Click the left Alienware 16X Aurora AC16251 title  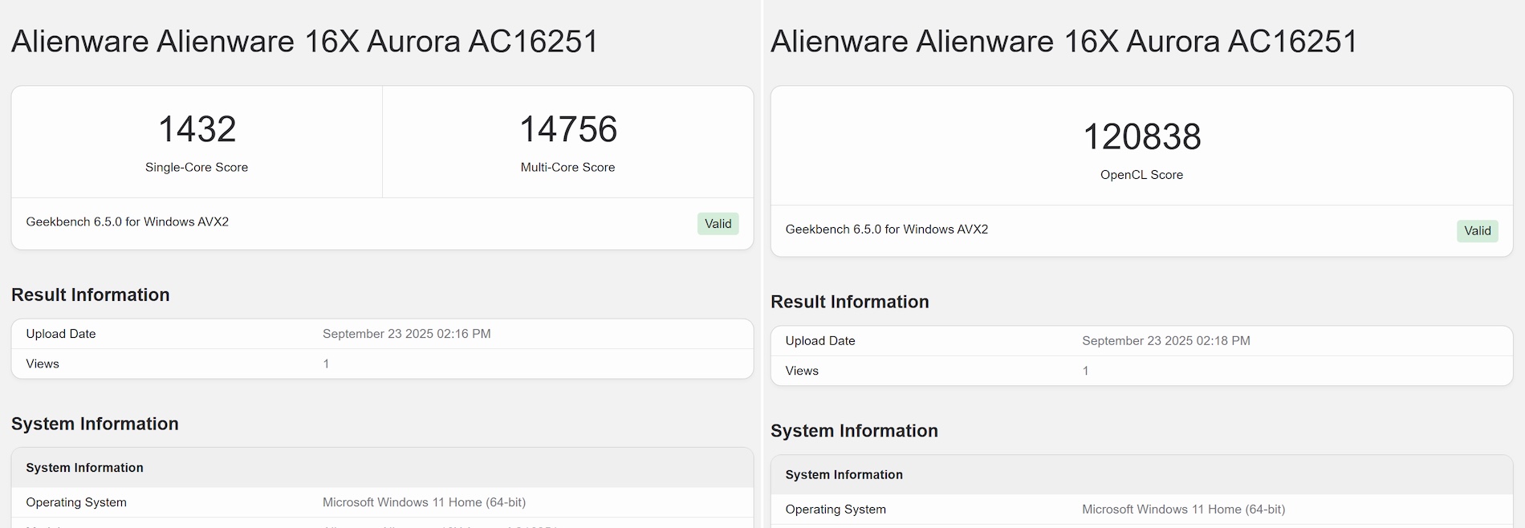click(x=305, y=41)
